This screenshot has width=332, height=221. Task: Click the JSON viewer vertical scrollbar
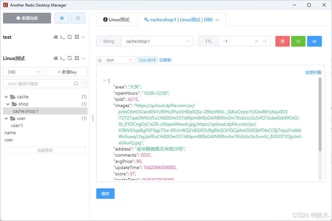[x=320, y=114]
